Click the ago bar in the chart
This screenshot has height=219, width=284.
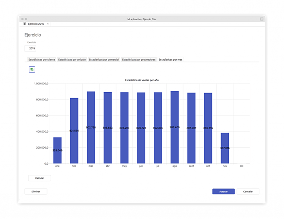(x=174, y=127)
